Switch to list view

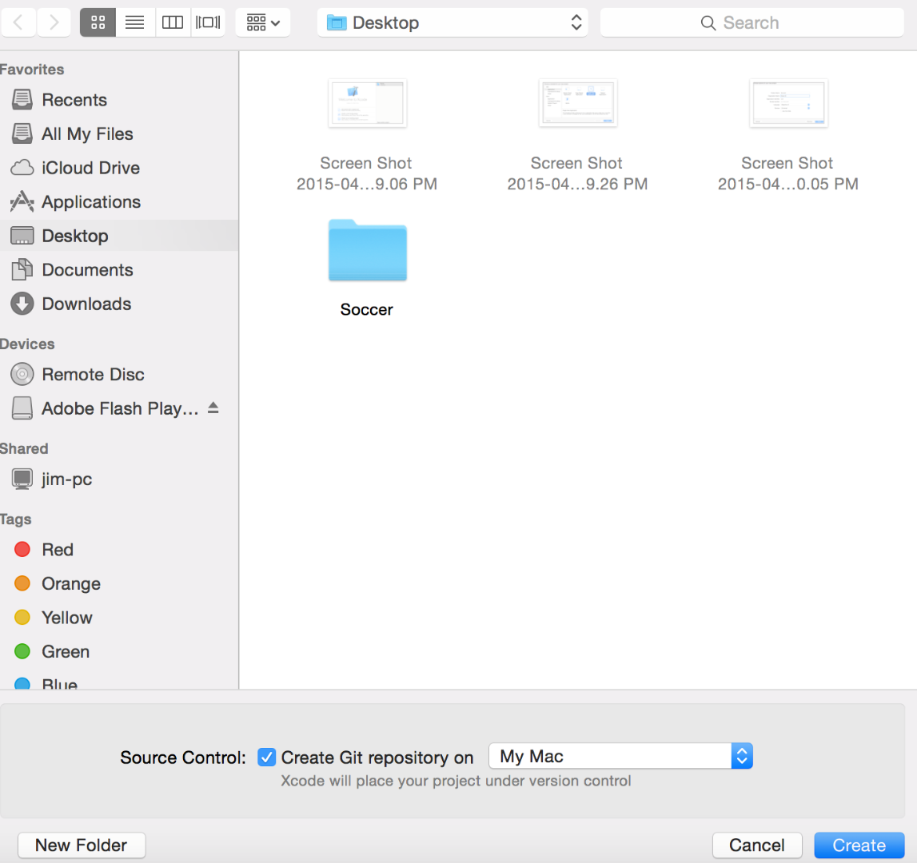[134, 22]
